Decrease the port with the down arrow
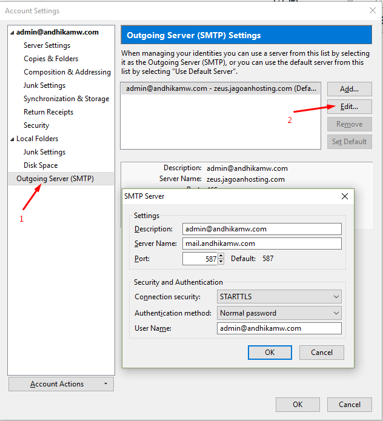 point(221,262)
